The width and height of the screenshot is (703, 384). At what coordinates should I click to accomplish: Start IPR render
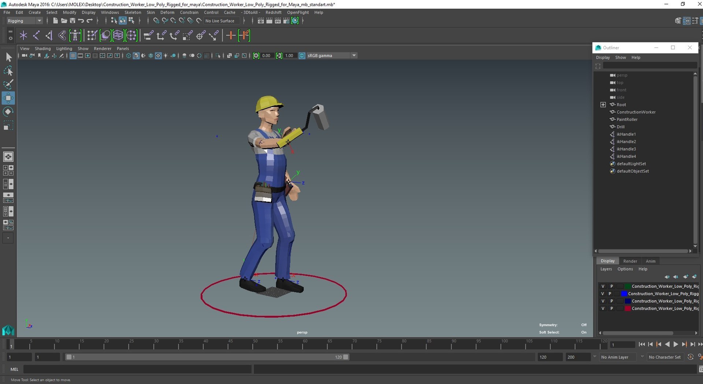278,21
